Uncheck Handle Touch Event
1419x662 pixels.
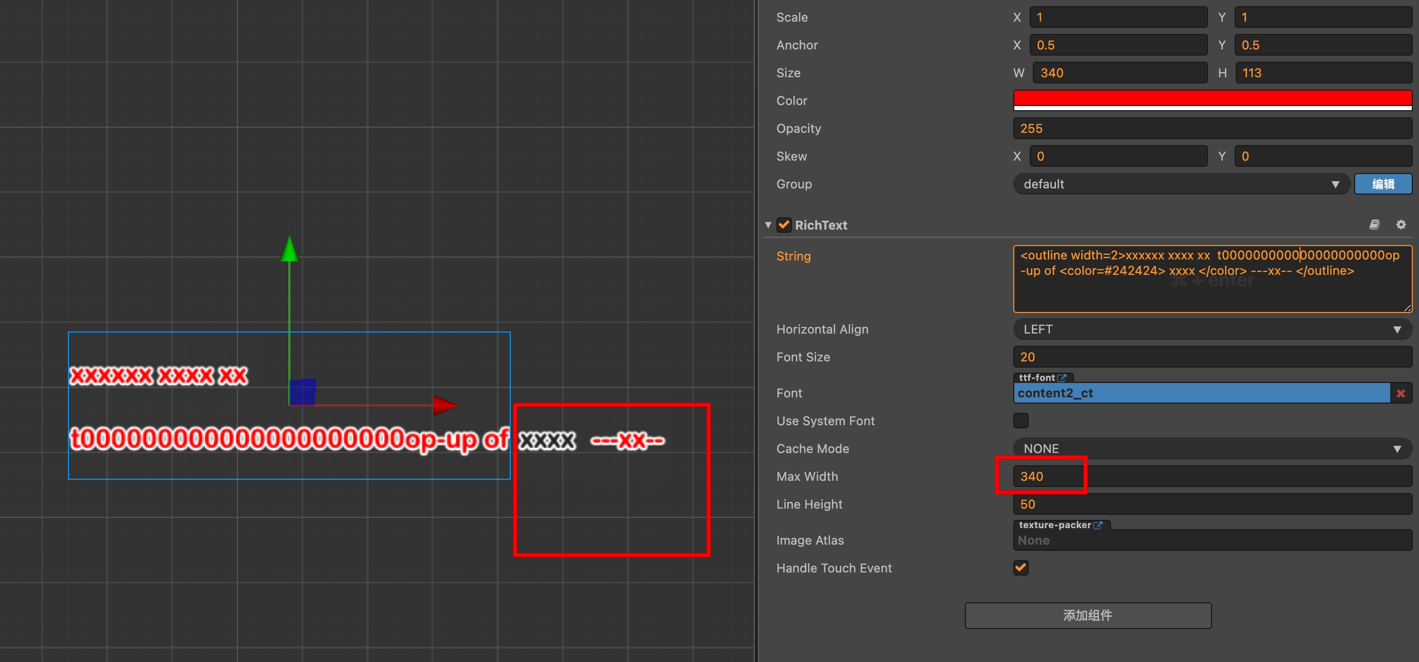[1020, 568]
